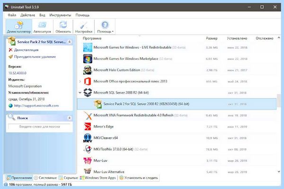Open the Автозапуск toolbar section
284x189 pixels.
(x=42, y=27)
